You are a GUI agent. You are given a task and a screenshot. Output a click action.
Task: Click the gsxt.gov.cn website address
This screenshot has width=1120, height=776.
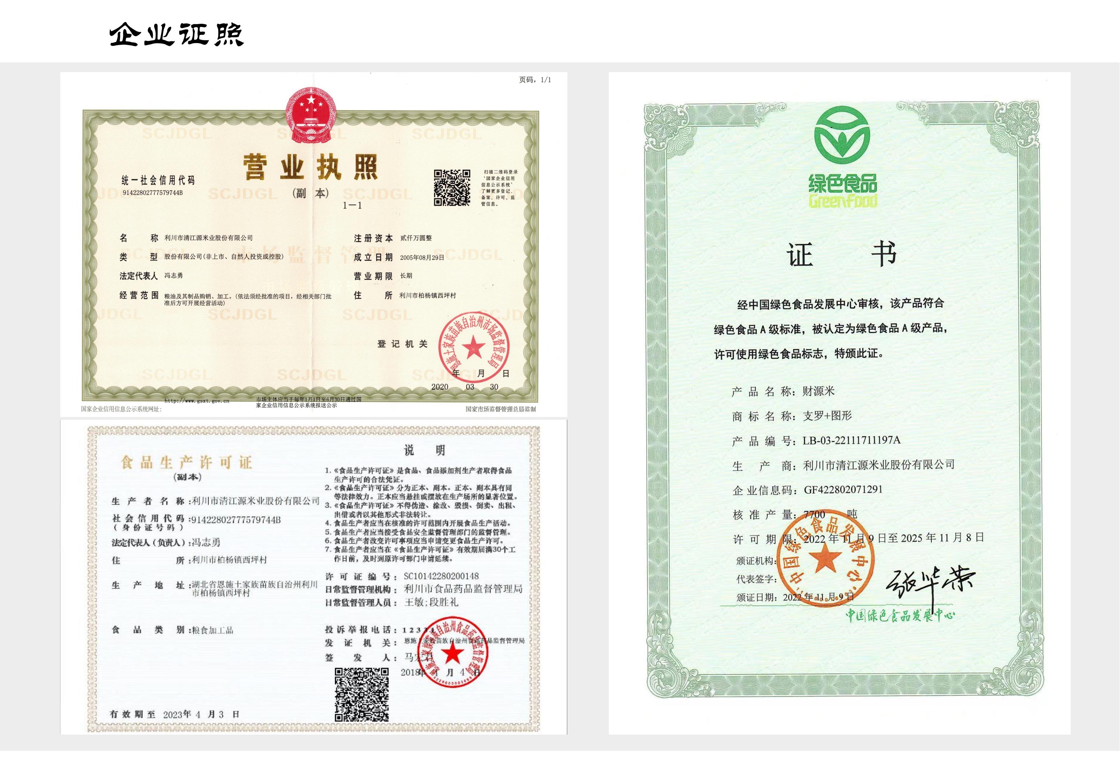coord(197,401)
